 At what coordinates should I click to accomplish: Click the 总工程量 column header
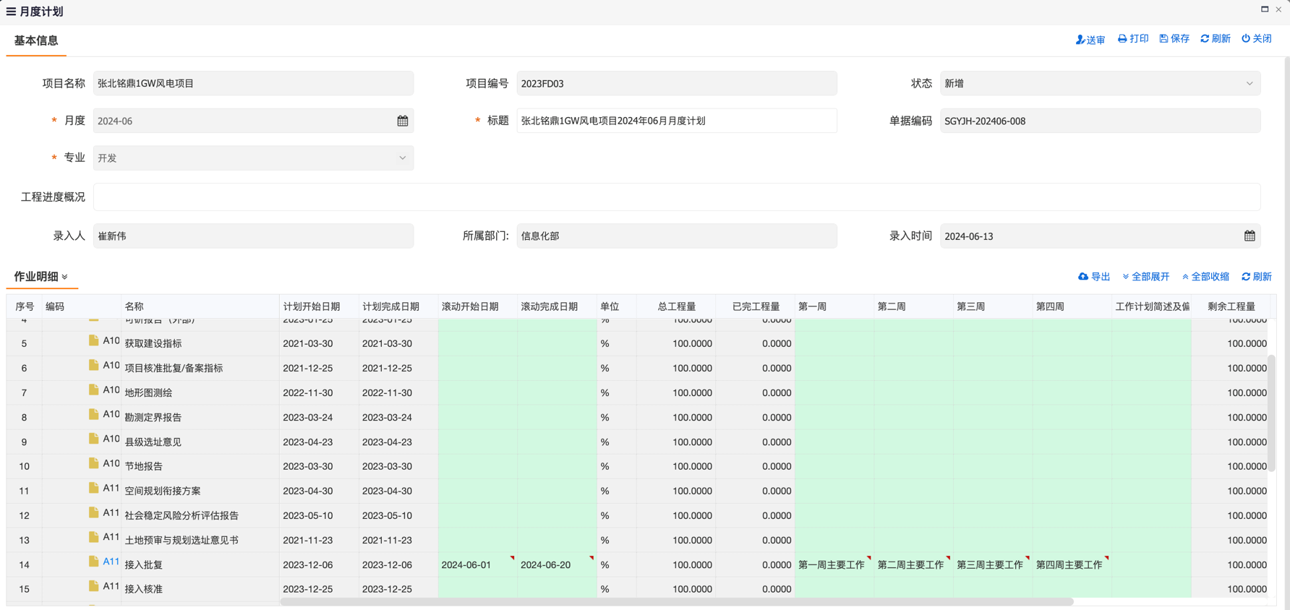pos(676,306)
